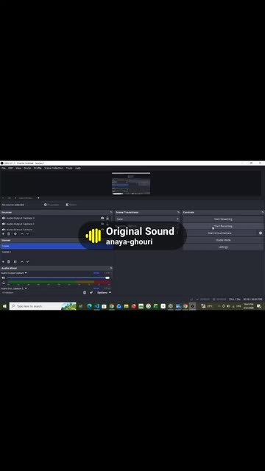
Task: Delete the scene with the Scenes trash icon
Action: click(9, 262)
